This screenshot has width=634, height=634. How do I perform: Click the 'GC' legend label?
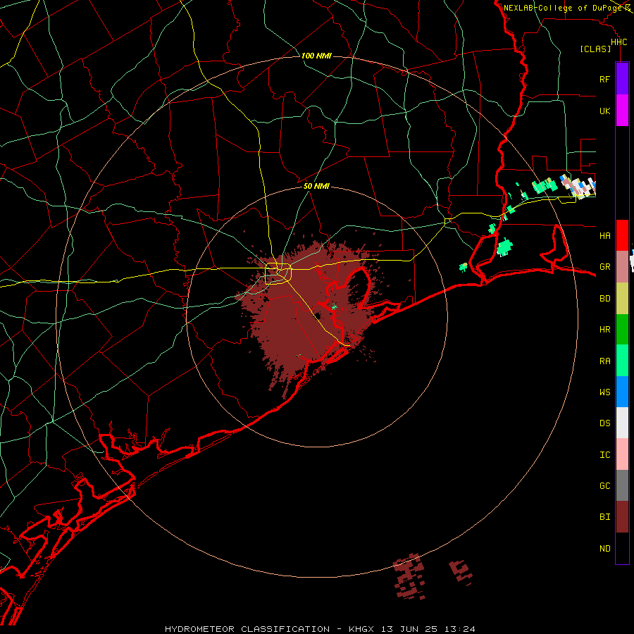click(x=604, y=485)
